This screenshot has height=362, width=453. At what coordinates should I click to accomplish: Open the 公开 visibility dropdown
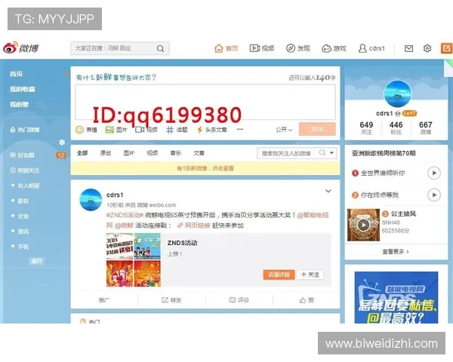coord(284,130)
